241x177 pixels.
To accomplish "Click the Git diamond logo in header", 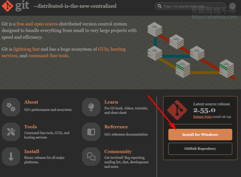I will pos(7,6).
